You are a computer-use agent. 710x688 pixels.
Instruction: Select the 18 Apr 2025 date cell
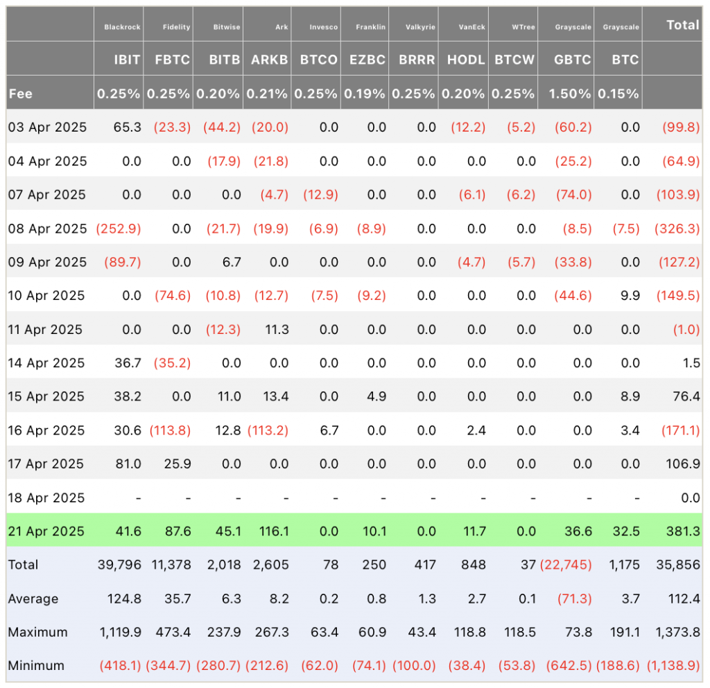click(46, 497)
